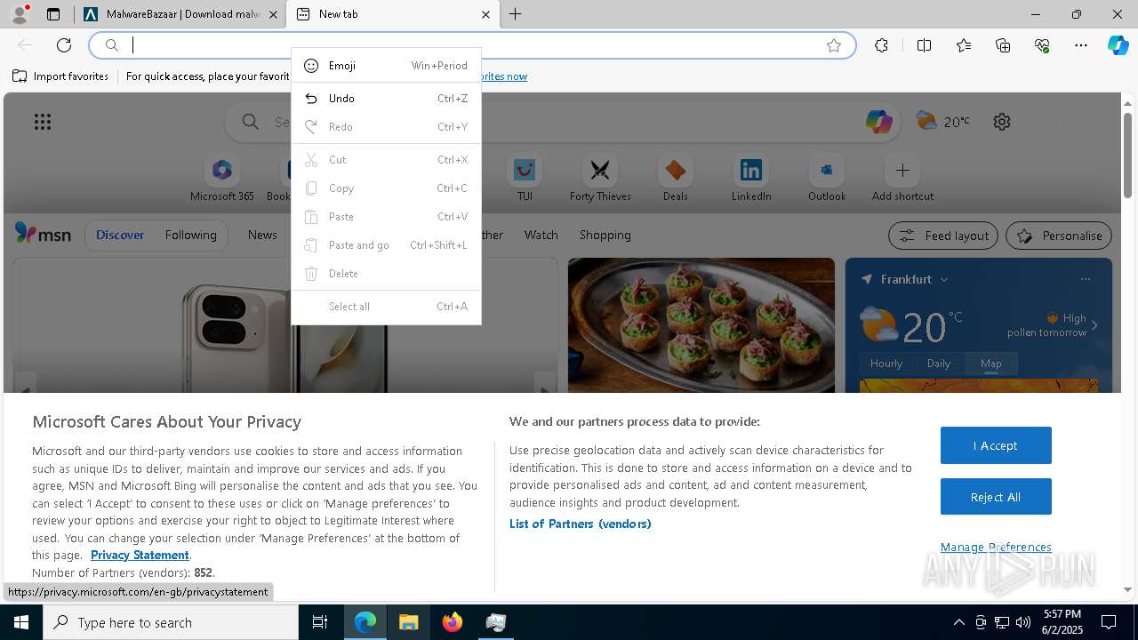Open the page settings gear icon
The image size is (1138, 640).
(x=1002, y=122)
